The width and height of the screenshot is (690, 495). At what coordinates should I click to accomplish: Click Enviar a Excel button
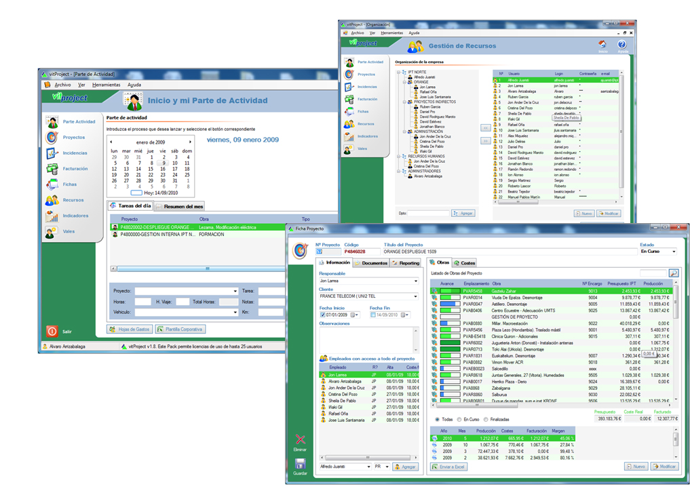click(x=448, y=467)
